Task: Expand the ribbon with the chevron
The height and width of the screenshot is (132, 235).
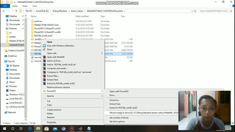Action: pos(230,6)
